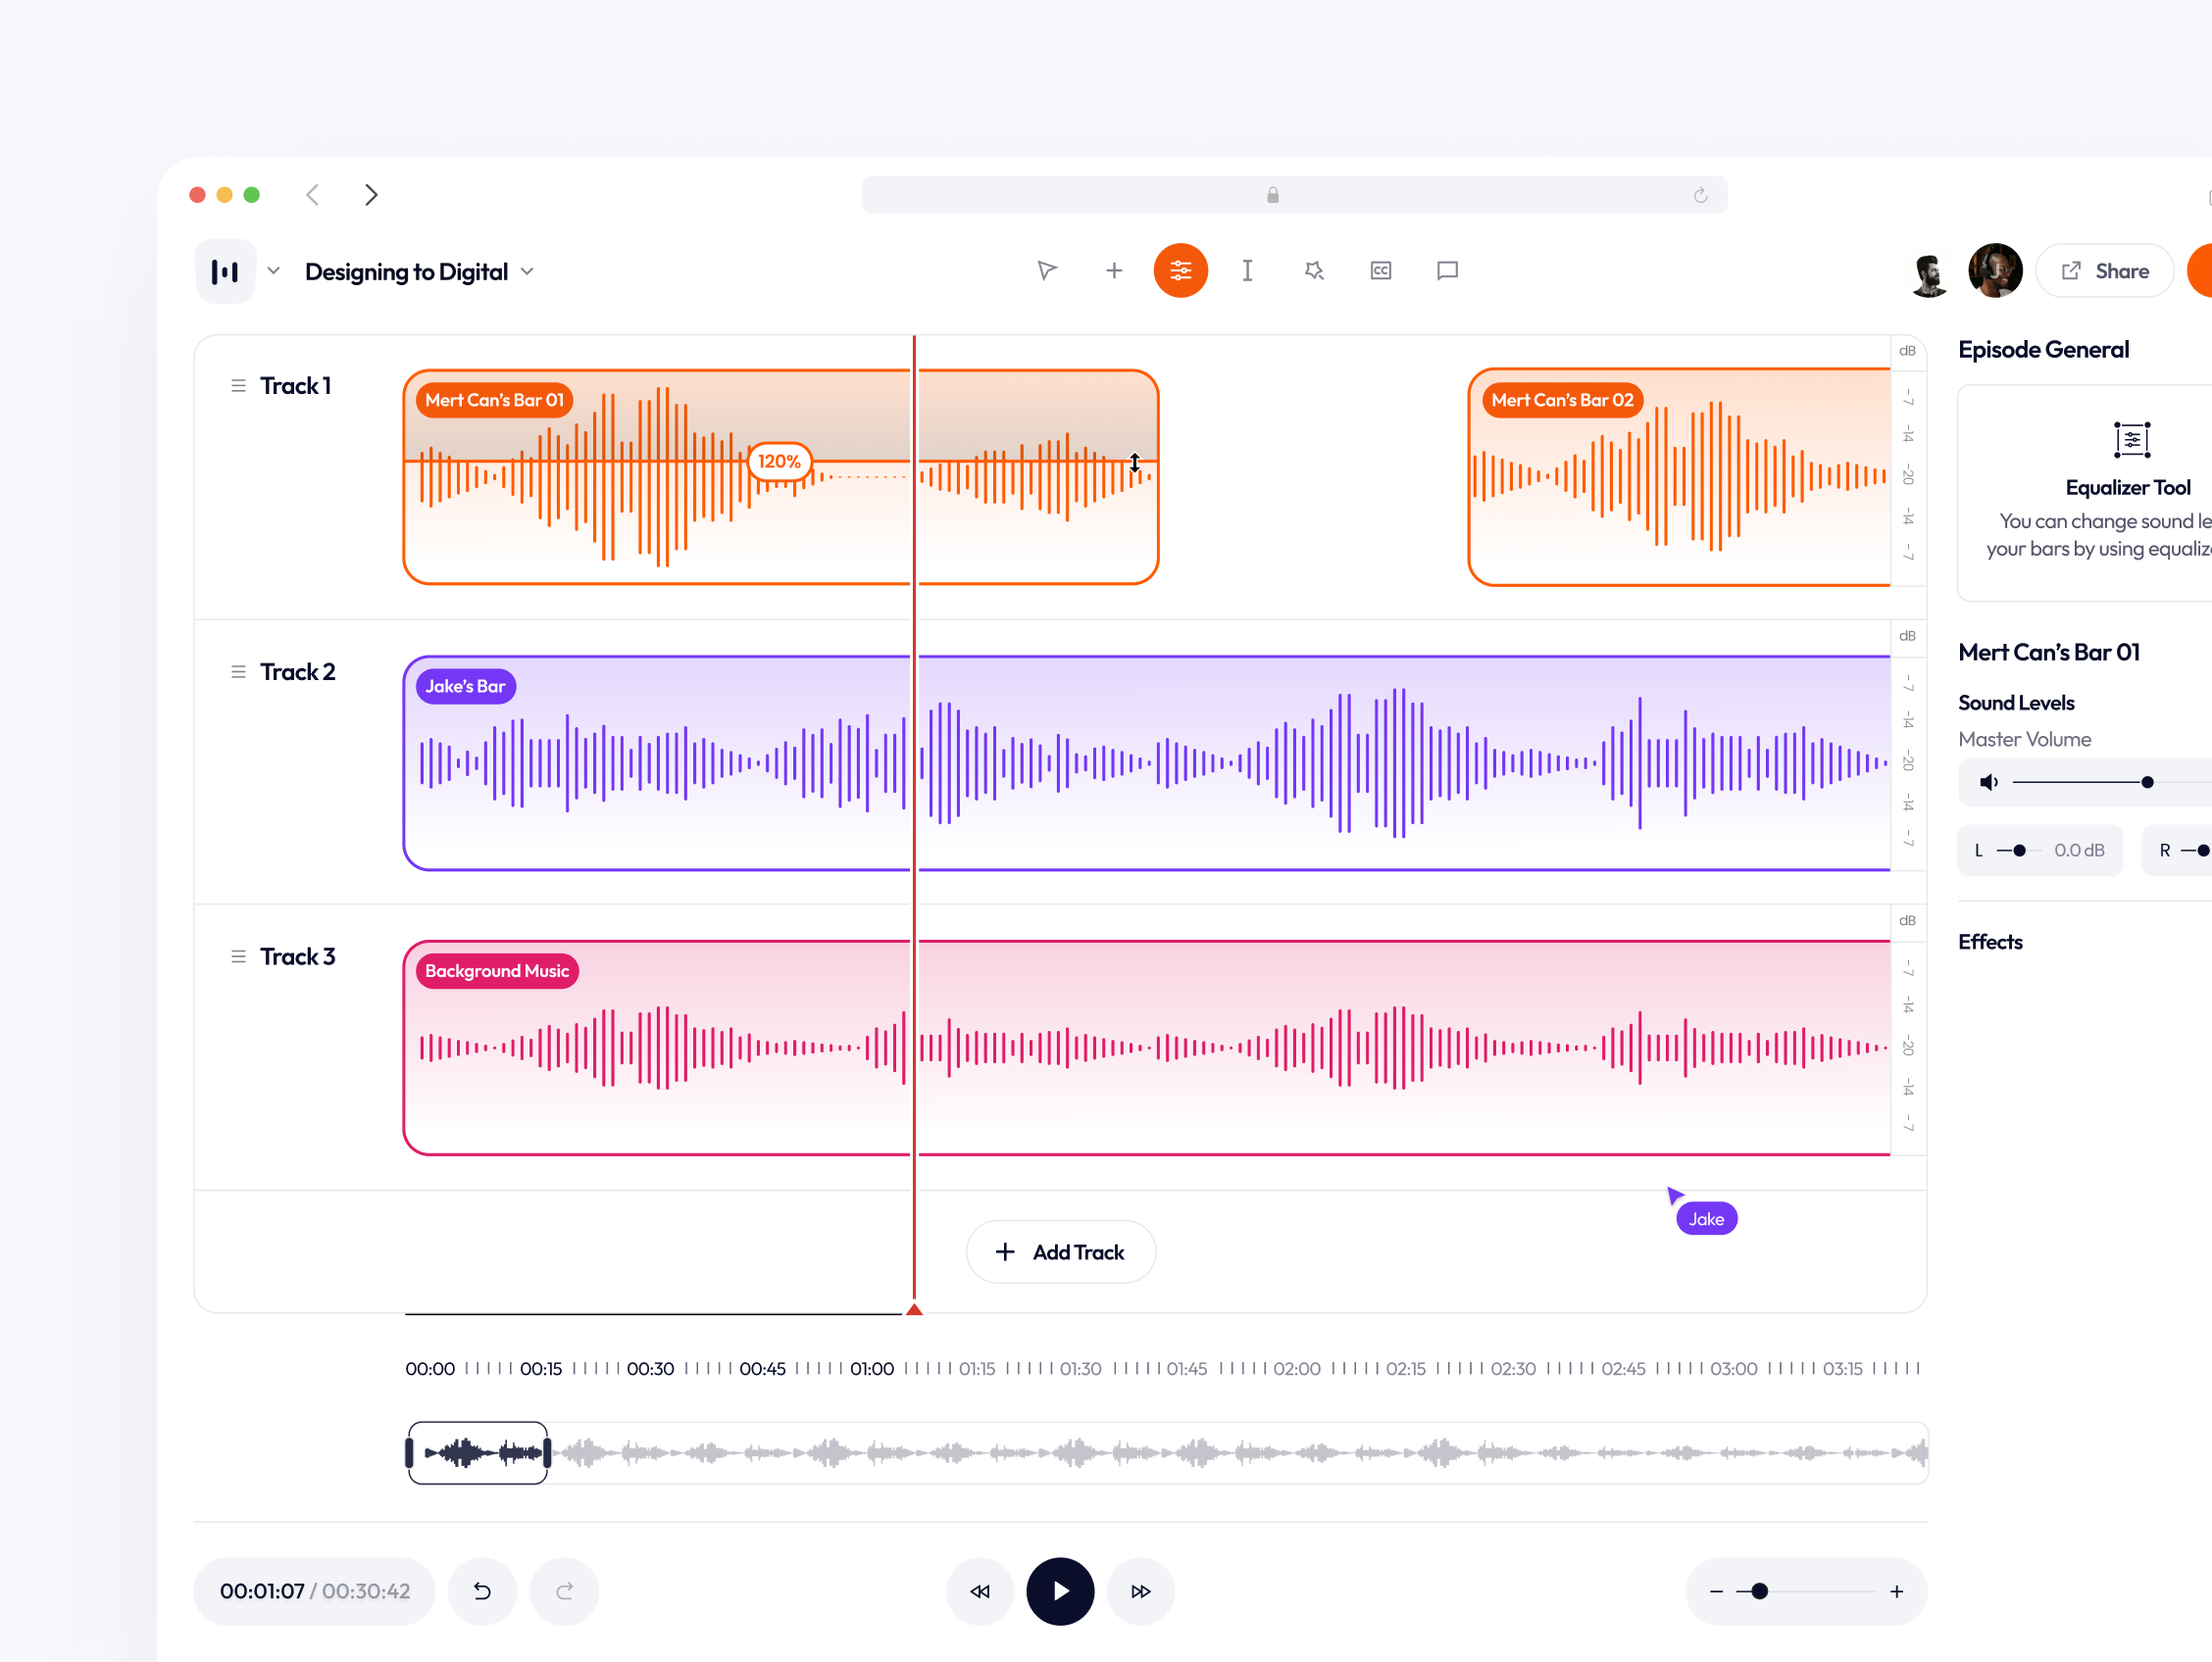Open Track 3 options via its handle menu
The image size is (2212, 1662).
pyautogui.click(x=238, y=955)
